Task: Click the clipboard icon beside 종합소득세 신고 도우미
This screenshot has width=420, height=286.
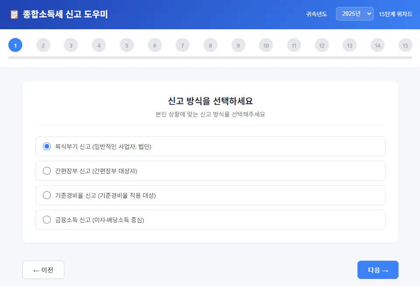Action: [14, 14]
